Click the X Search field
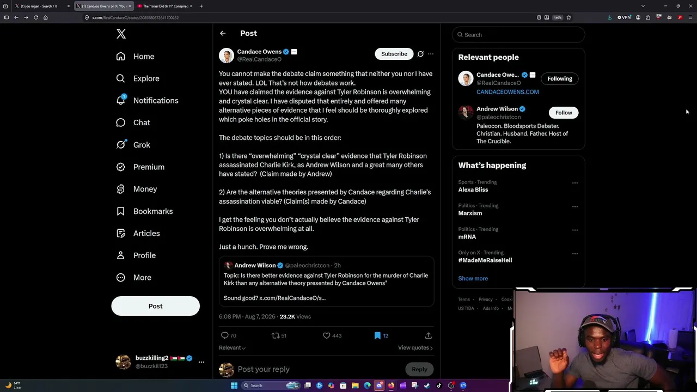 [x=518, y=35]
